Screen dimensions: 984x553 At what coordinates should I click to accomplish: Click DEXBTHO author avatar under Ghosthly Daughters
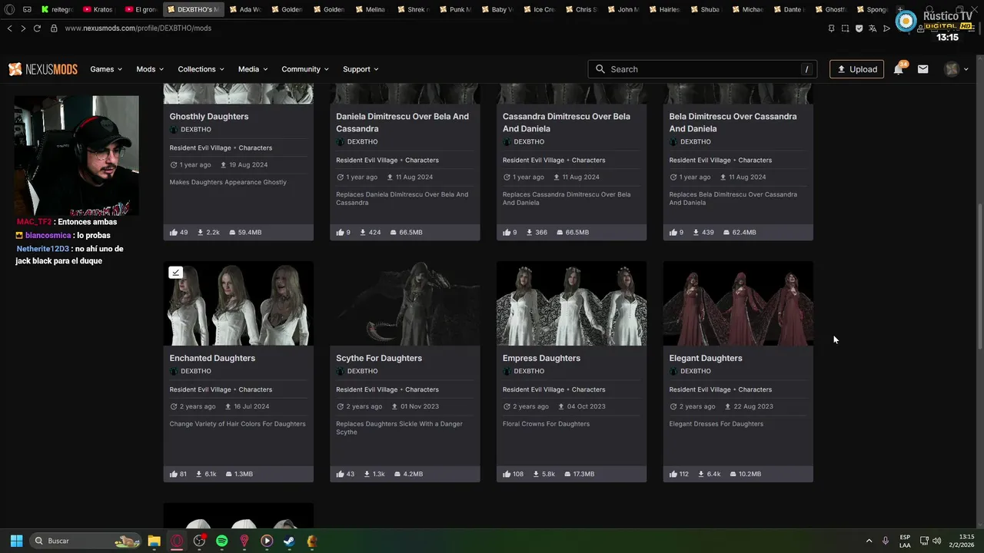pyautogui.click(x=174, y=130)
